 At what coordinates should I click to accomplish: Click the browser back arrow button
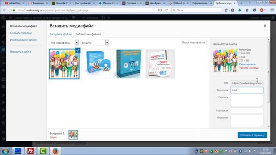click(x=4, y=10)
